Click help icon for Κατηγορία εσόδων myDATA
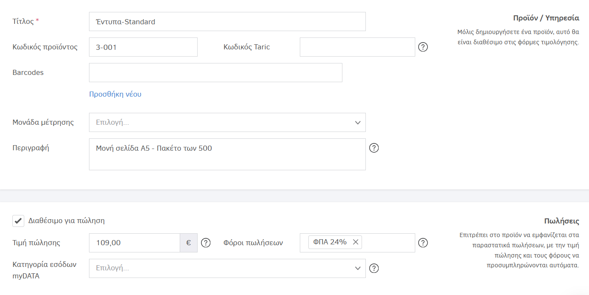This screenshot has height=295, width=589. (374, 268)
